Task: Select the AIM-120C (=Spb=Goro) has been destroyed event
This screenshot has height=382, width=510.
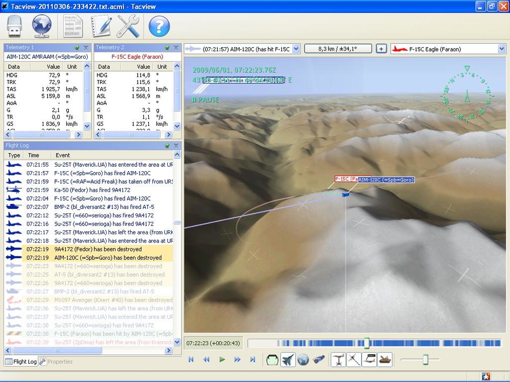Action: [x=88, y=258]
